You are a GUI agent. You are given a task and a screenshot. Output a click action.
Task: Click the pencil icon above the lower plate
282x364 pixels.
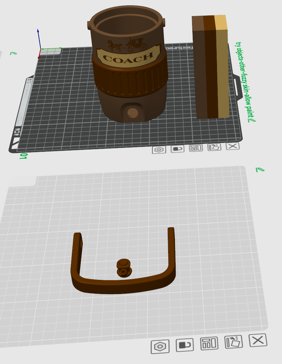(260, 170)
